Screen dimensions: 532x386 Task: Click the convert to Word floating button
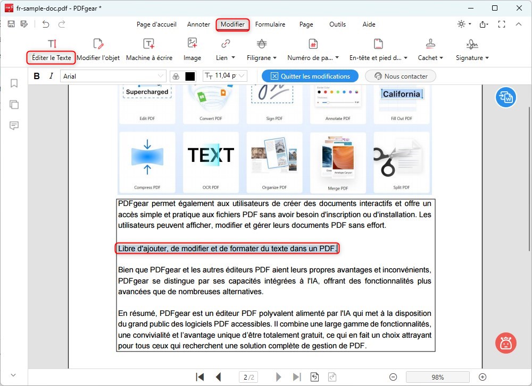[x=505, y=98]
